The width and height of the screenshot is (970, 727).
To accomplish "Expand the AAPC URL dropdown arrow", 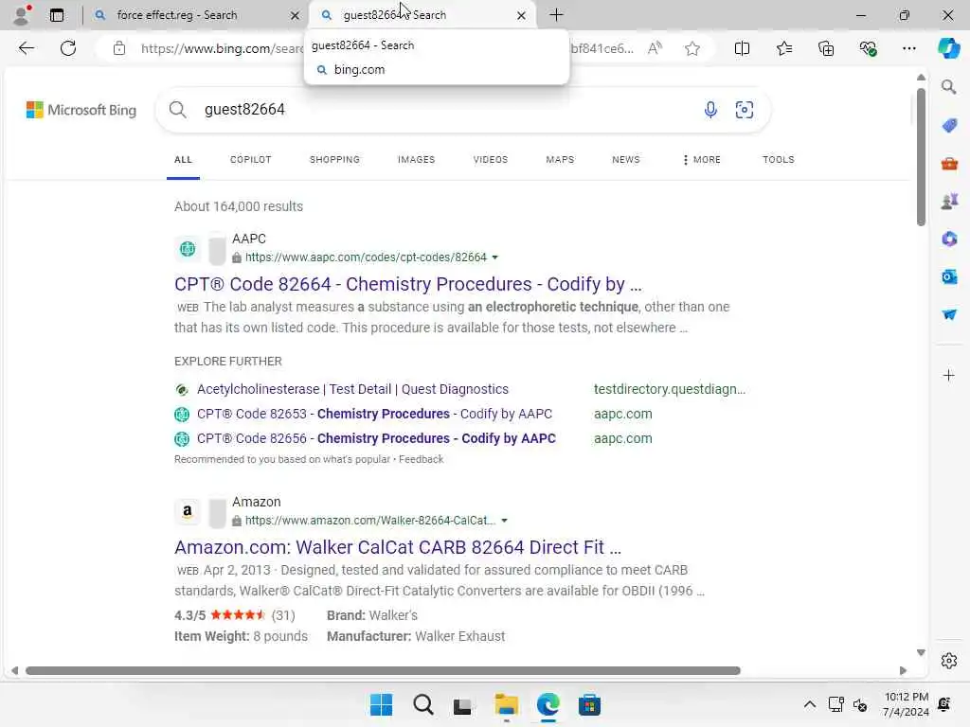I will 494,257.
